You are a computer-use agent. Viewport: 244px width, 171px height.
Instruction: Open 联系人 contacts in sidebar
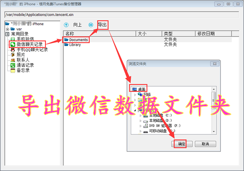tap(23, 60)
